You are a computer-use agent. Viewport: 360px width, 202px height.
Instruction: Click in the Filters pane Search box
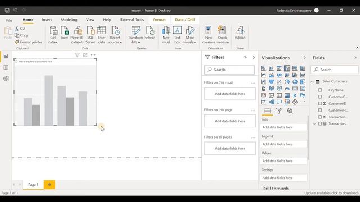[x=229, y=70]
